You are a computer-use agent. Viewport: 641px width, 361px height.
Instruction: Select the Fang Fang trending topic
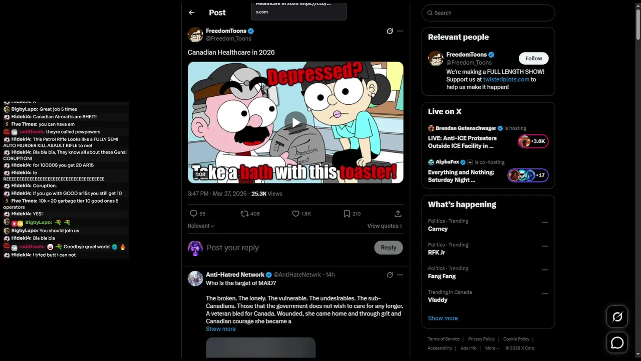[442, 276]
